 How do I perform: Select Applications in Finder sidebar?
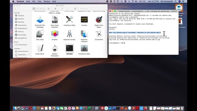[x=21, y=28]
